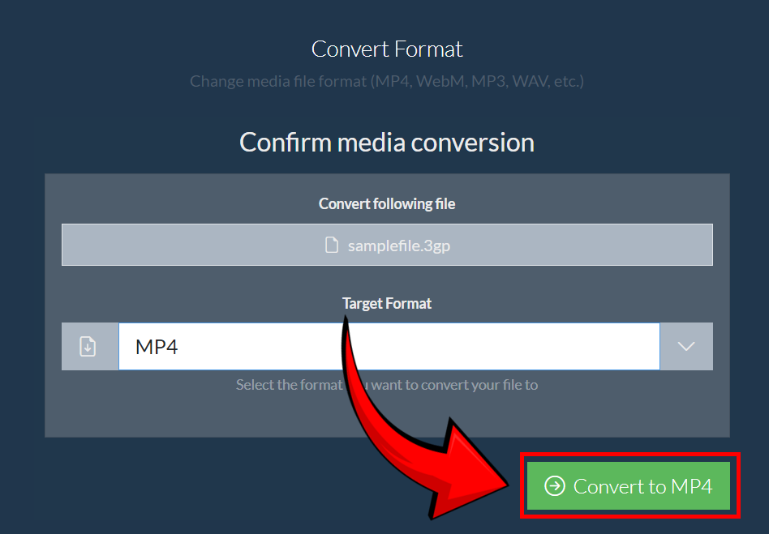The height and width of the screenshot is (534, 769).
Task: Click the format helper text below the input
Action: tap(387, 385)
